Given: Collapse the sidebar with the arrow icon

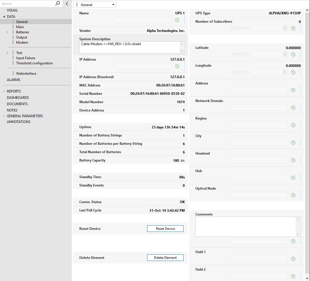Looking at the screenshot, I should coord(67,3).
